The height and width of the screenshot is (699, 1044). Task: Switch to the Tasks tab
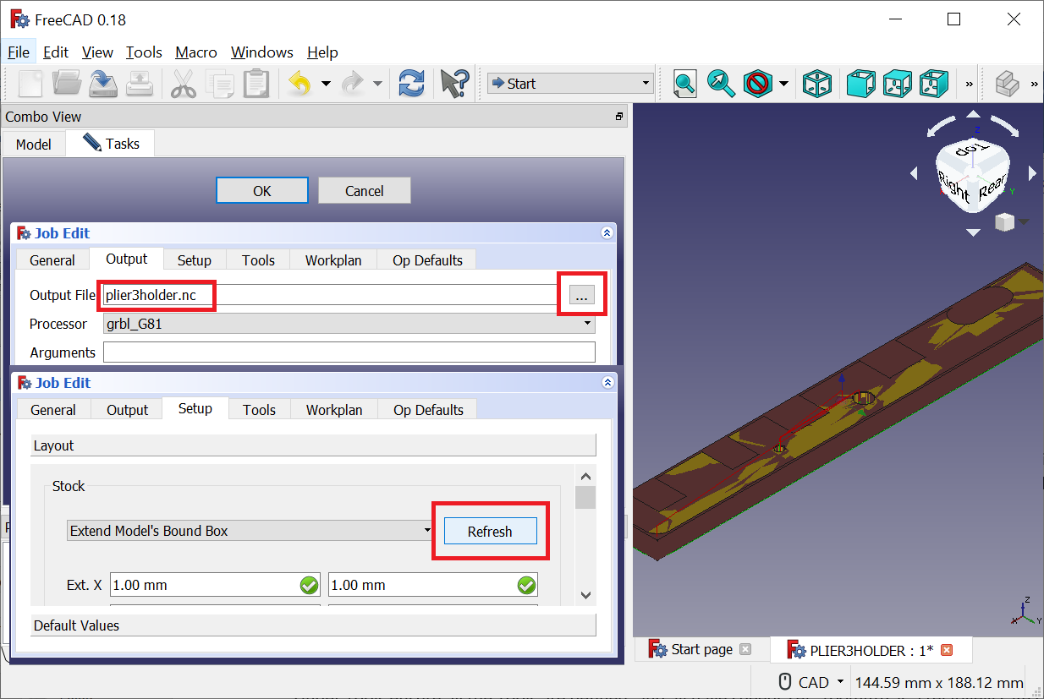tap(111, 144)
